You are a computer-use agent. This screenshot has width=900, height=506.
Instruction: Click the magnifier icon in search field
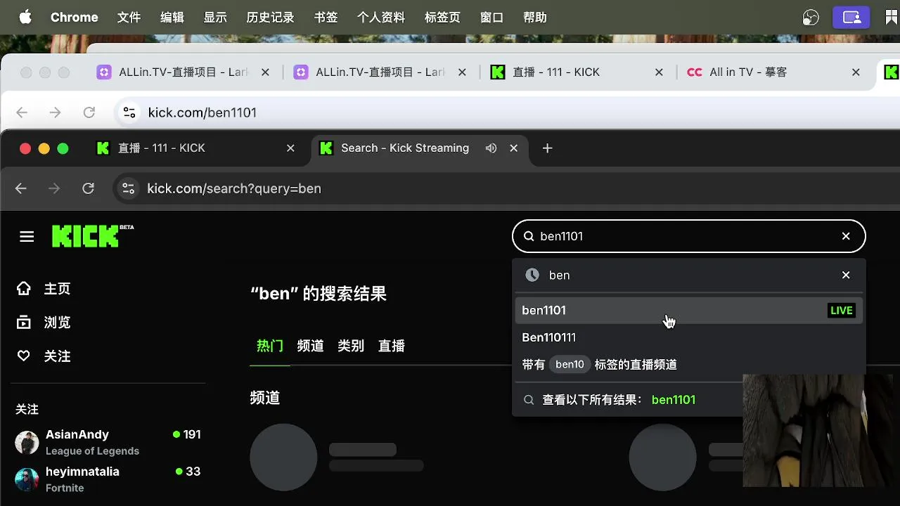[529, 236]
